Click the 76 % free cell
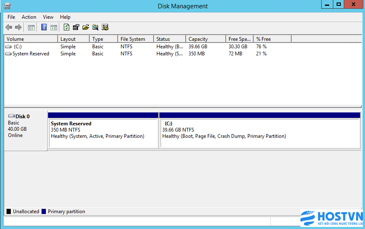Viewport: 365px width, 229px height. pyautogui.click(x=262, y=47)
